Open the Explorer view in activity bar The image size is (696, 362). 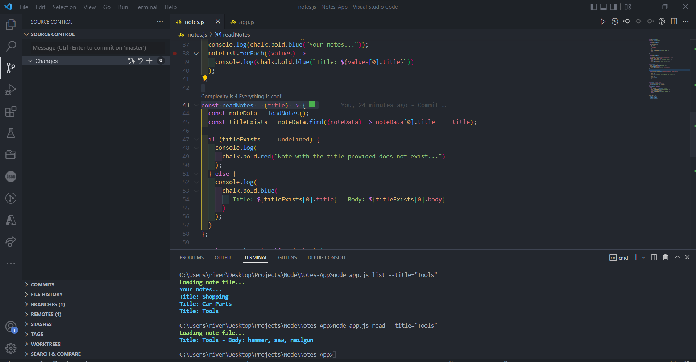click(x=11, y=25)
